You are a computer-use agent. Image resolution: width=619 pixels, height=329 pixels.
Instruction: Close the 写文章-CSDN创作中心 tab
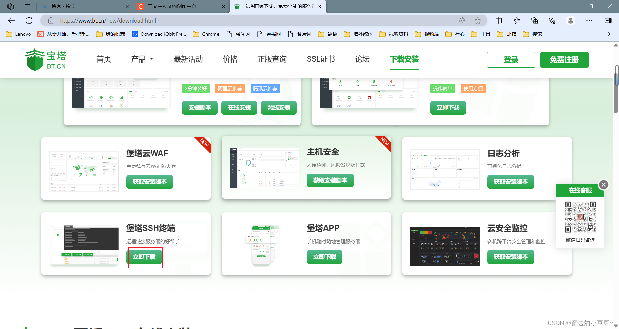[223, 6]
